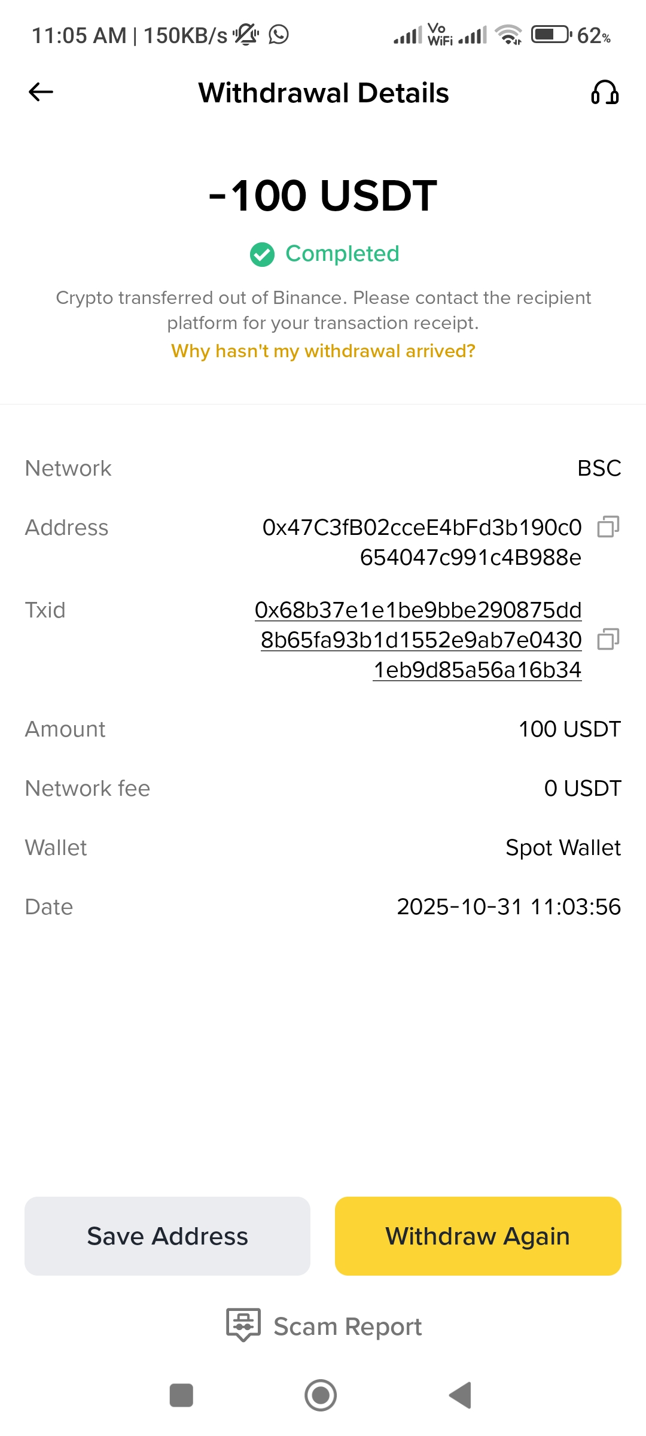
Task: Tap the 0x47C3 address text
Action: coord(422,542)
